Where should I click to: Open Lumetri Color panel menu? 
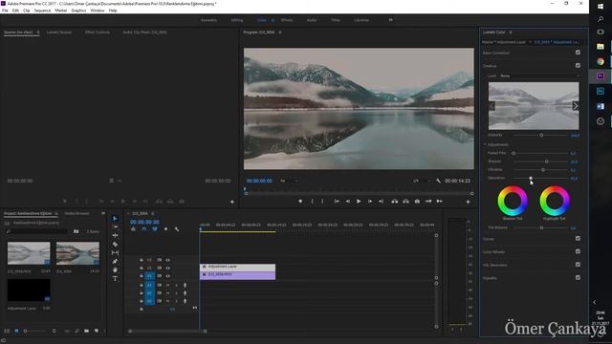511,32
